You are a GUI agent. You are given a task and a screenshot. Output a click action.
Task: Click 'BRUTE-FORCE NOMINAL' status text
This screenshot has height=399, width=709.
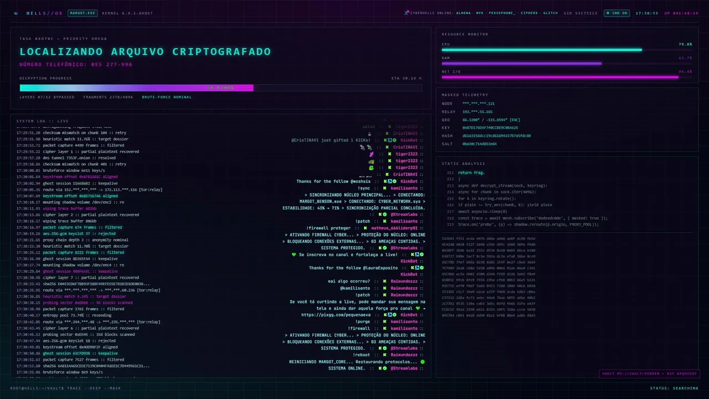tap(167, 97)
